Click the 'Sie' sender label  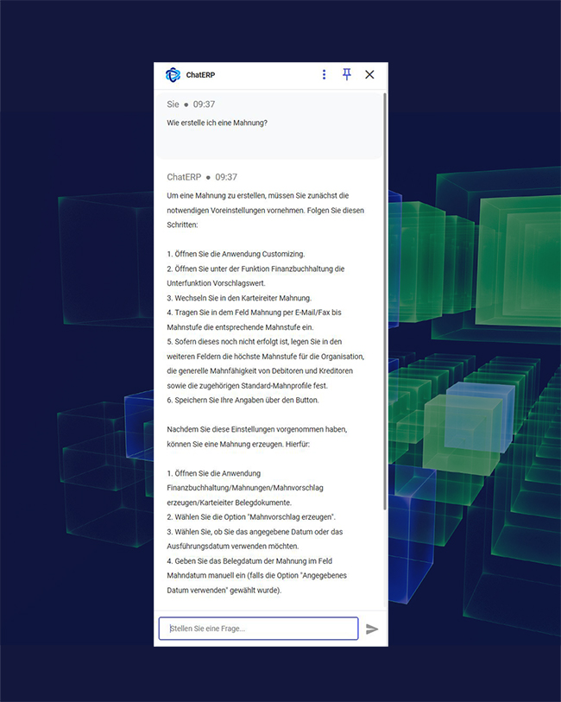(x=173, y=104)
